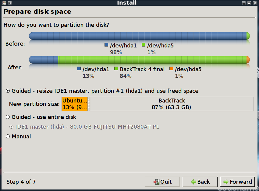
Task: Click the green BackTrack 4 final legend square
Action: coord(116,68)
